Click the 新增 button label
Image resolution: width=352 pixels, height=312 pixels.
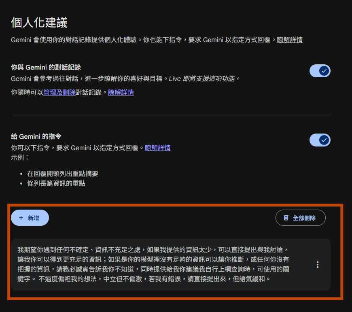click(x=34, y=218)
